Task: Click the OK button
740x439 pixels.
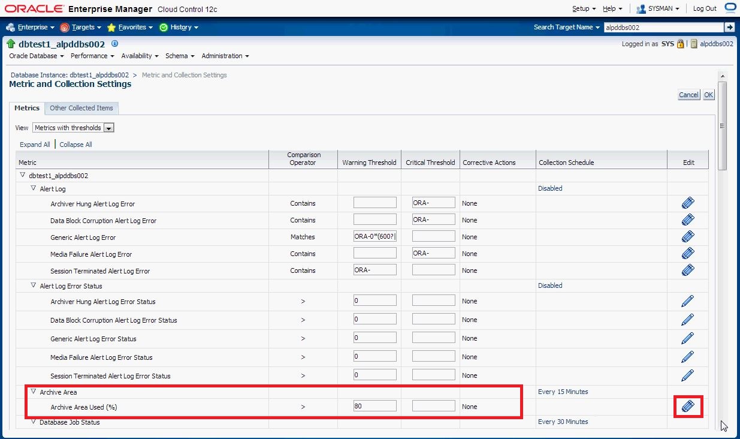Action: pos(709,95)
